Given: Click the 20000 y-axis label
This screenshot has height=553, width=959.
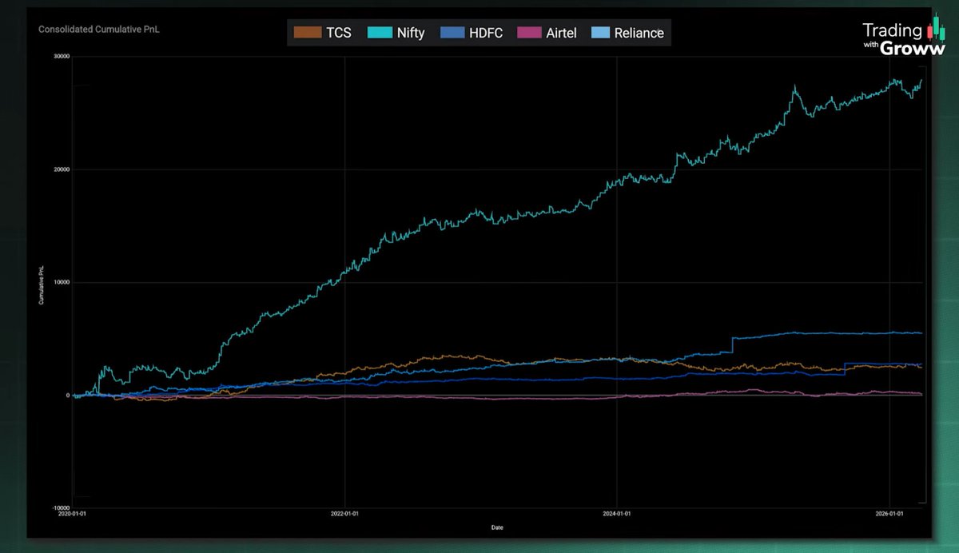Looking at the screenshot, I should (62, 169).
